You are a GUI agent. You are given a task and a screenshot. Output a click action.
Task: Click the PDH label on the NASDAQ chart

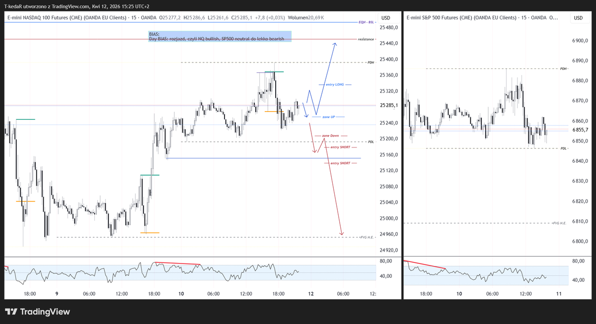371,63
